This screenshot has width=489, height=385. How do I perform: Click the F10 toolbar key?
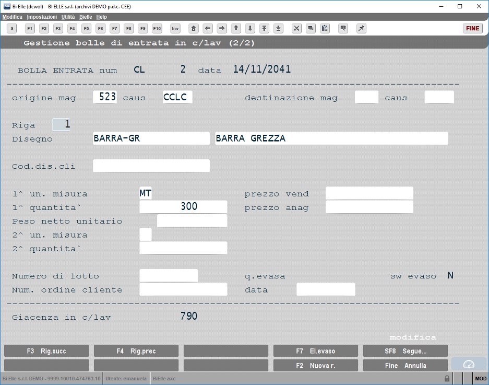tap(157, 28)
